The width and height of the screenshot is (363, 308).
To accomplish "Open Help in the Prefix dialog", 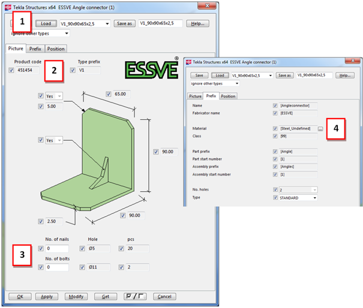I will [x=345, y=76].
